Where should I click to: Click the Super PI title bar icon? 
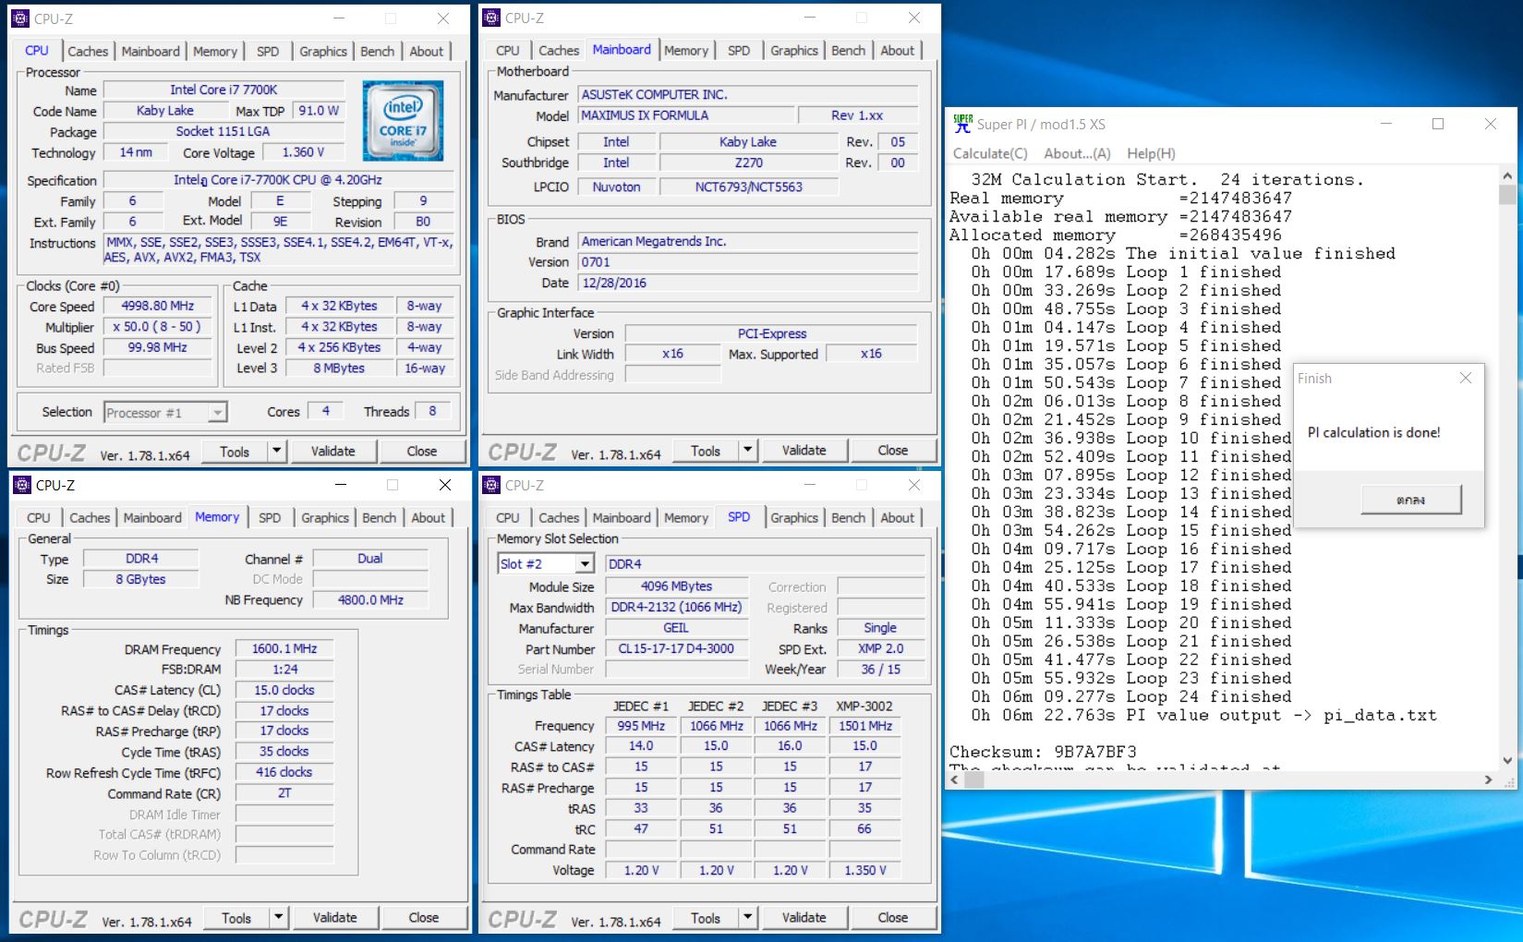(962, 124)
